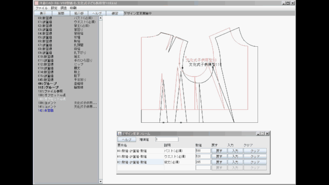
Task: Click the 練習 toolbar button
Action: click(x=115, y=13)
